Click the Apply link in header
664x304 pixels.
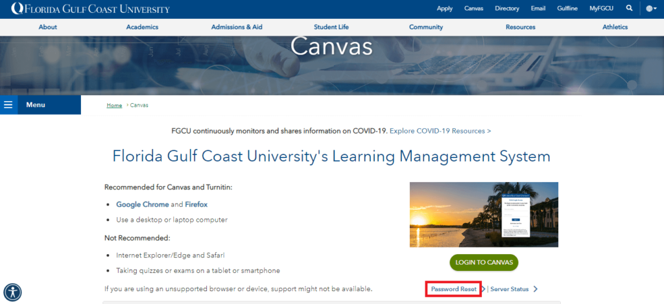[445, 8]
